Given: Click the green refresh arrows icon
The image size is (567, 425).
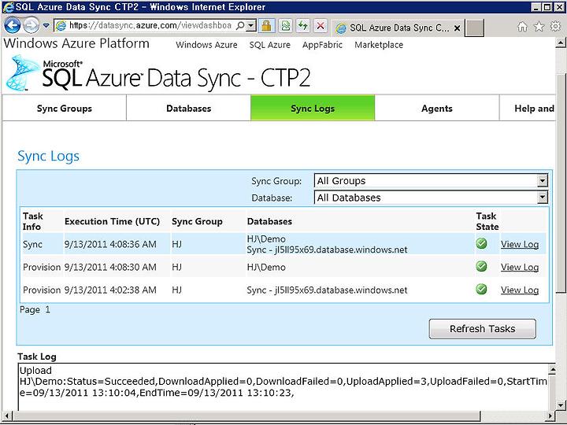Looking at the screenshot, I should coord(302,26).
